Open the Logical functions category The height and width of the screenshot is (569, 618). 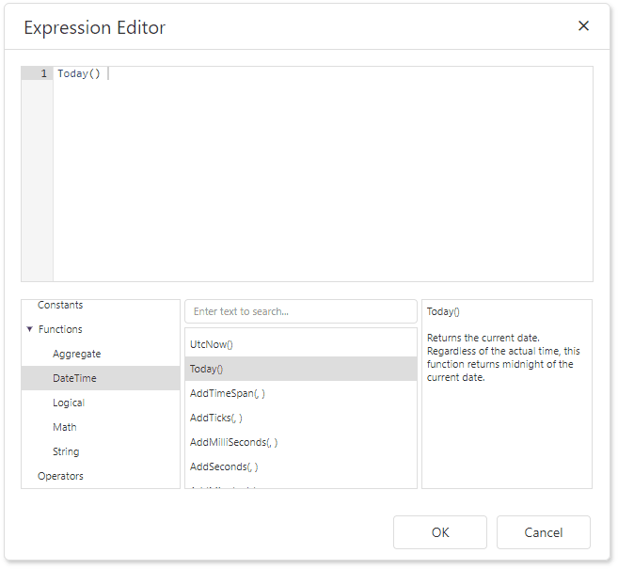point(69,403)
